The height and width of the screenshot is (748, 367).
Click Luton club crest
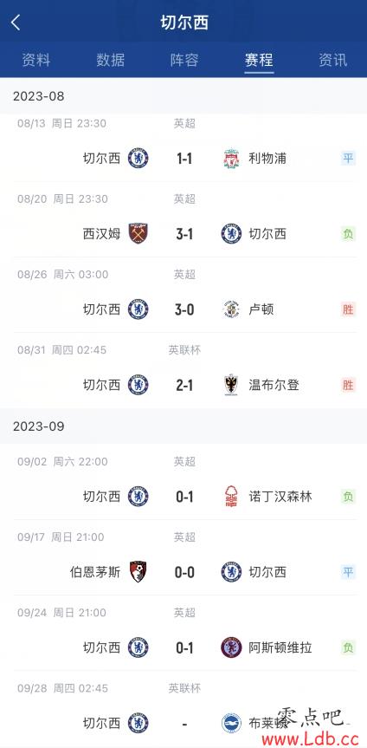click(231, 309)
